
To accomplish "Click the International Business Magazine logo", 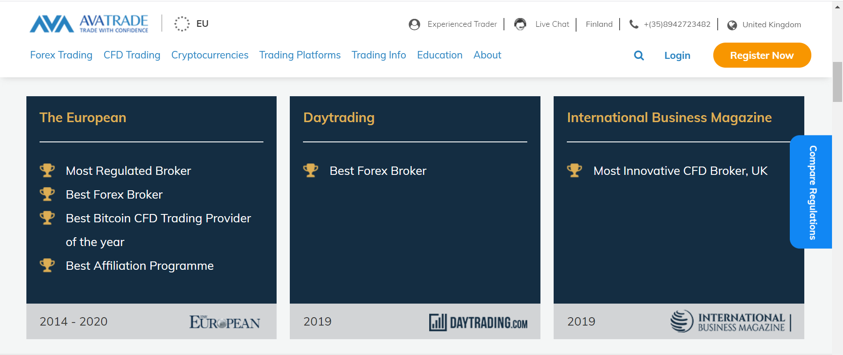I will [731, 322].
